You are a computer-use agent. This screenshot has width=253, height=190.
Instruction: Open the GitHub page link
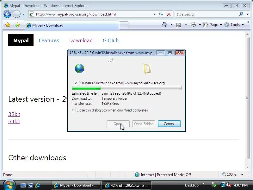(111, 41)
